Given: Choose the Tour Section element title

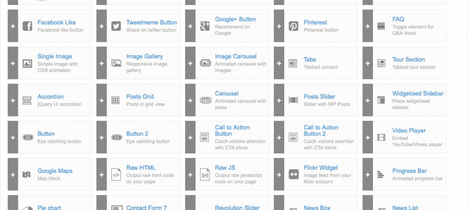Looking at the screenshot, I should [x=409, y=60].
